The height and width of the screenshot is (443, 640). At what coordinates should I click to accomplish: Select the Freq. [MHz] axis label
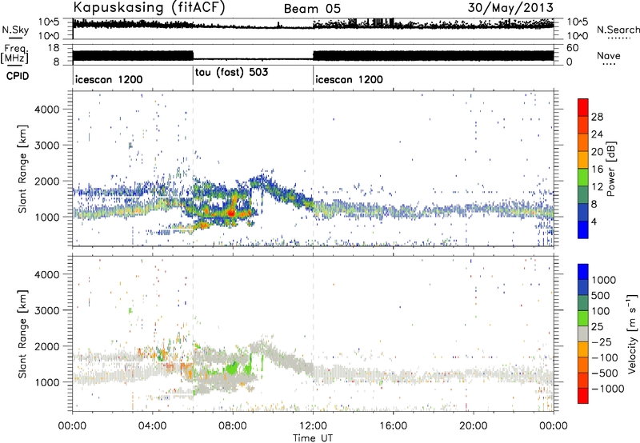15,54
